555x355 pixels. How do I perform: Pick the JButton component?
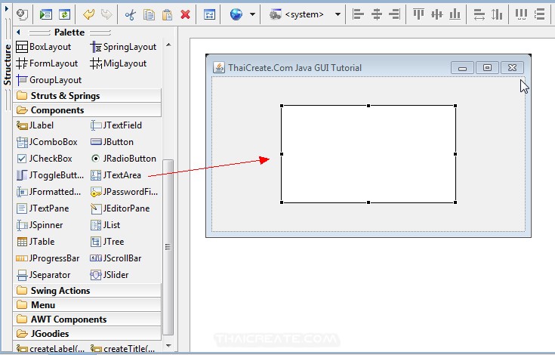112,142
